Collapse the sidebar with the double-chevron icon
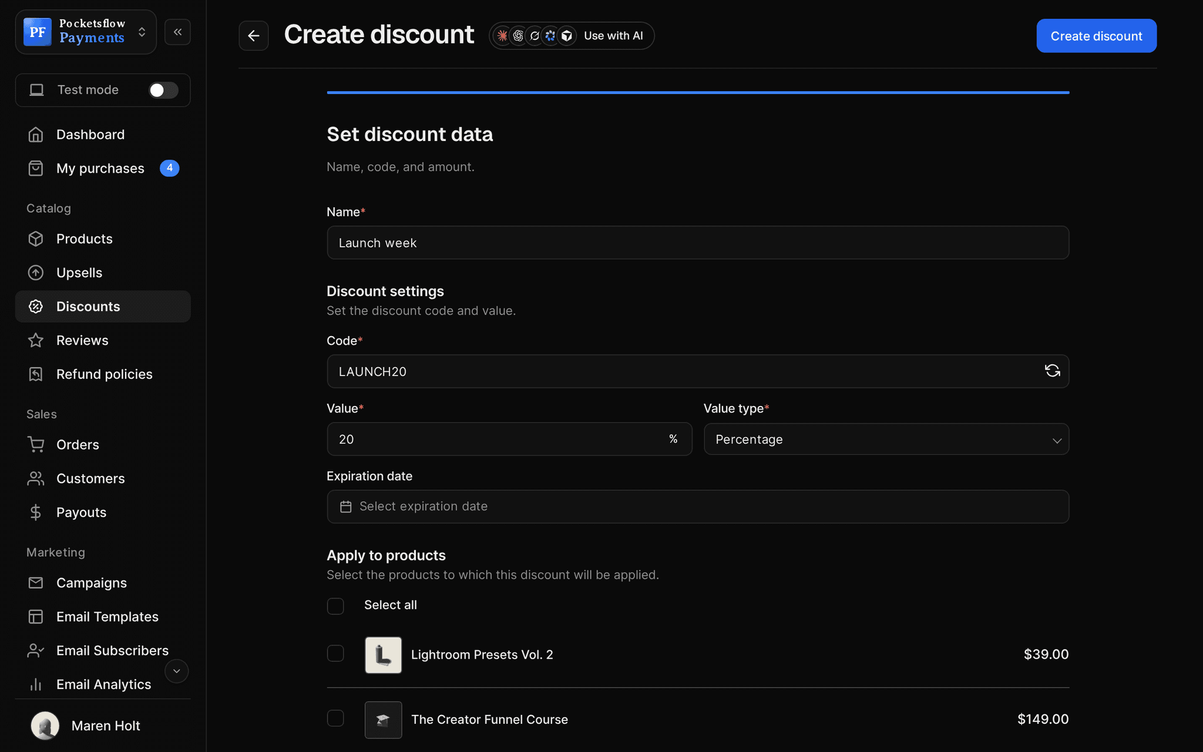The width and height of the screenshot is (1203, 752). pos(177,32)
